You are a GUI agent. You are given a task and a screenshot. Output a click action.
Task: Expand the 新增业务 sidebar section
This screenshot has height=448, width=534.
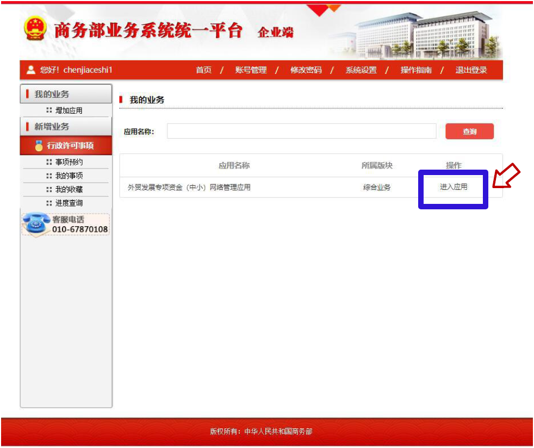(x=66, y=127)
